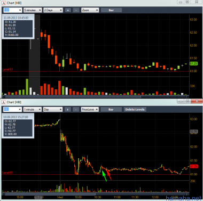The width and height of the screenshot is (203, 201).
Task: Click the Bar button in top chart
Action: (x=111, y=10)
